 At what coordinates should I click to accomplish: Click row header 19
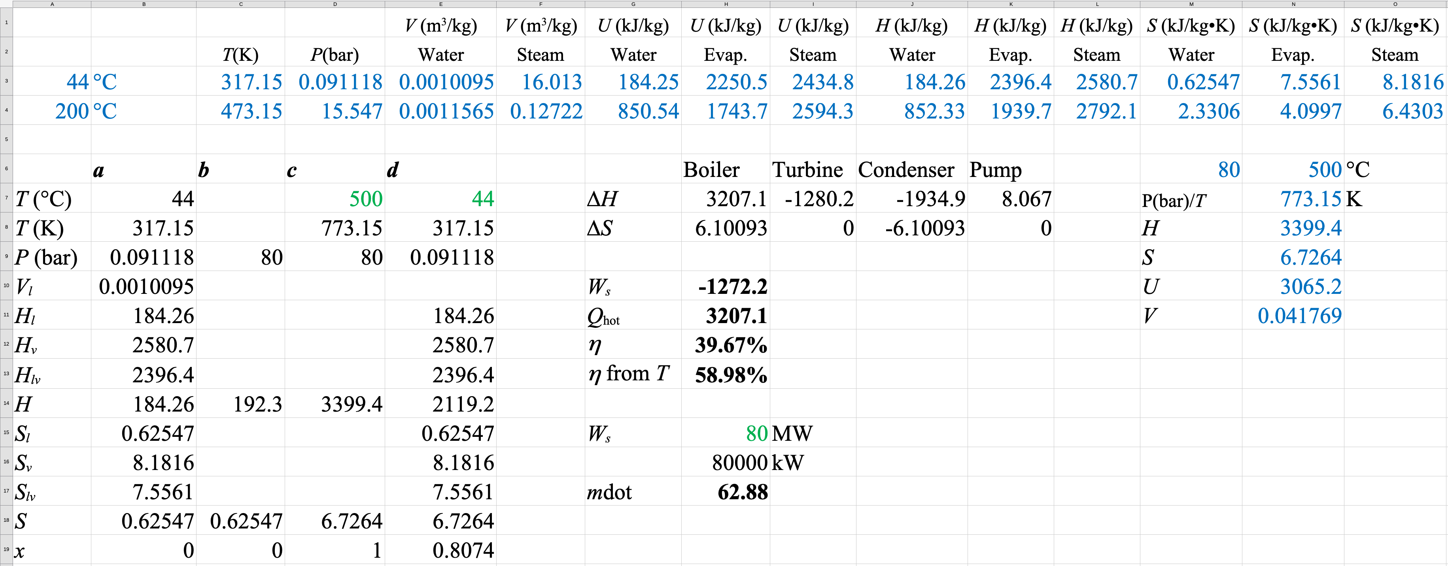pyautogui.click(x=6, y=549)
